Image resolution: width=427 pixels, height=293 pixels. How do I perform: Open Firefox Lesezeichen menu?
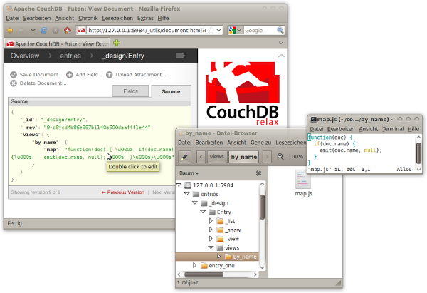(x=117, y=19)
